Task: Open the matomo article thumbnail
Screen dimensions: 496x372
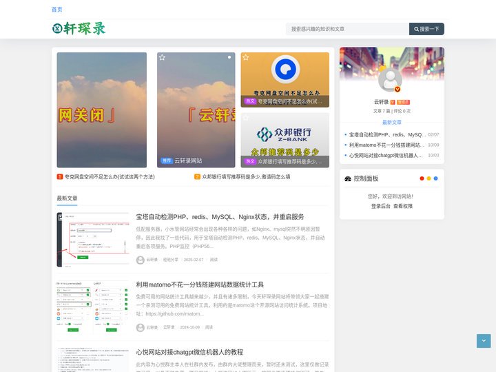Action: 93,307
